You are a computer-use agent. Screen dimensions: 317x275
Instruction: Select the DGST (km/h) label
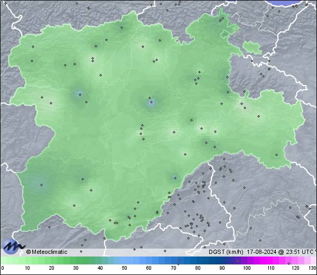click(x=226, y=252)
